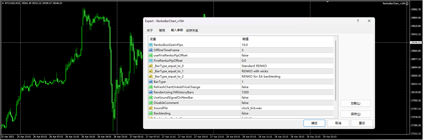Toggle the UseSoundSignalOnNewBar false value
The width and height of the screenshot is (423, 140).
(245, 98)
